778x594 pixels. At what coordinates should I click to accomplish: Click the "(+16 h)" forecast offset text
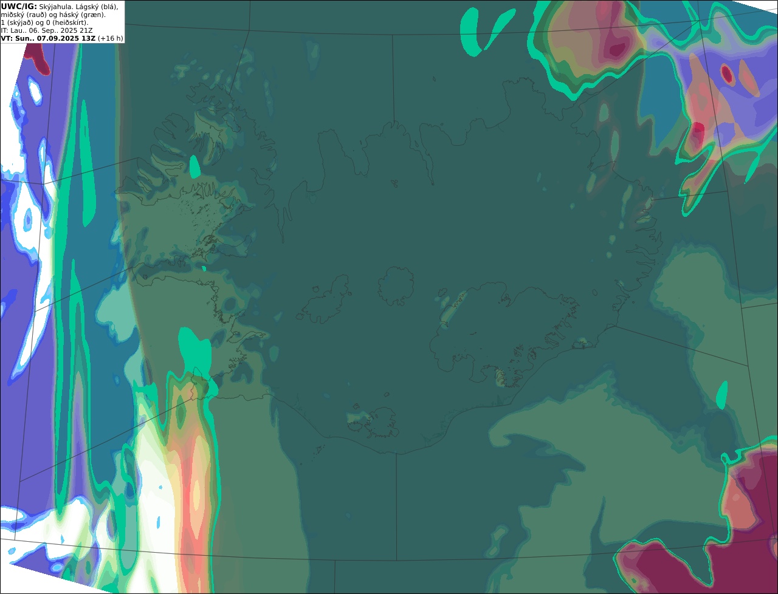coord(111,38)
